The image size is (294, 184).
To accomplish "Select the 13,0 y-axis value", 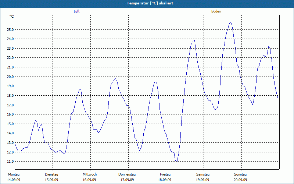I will (x=10, y=143).
